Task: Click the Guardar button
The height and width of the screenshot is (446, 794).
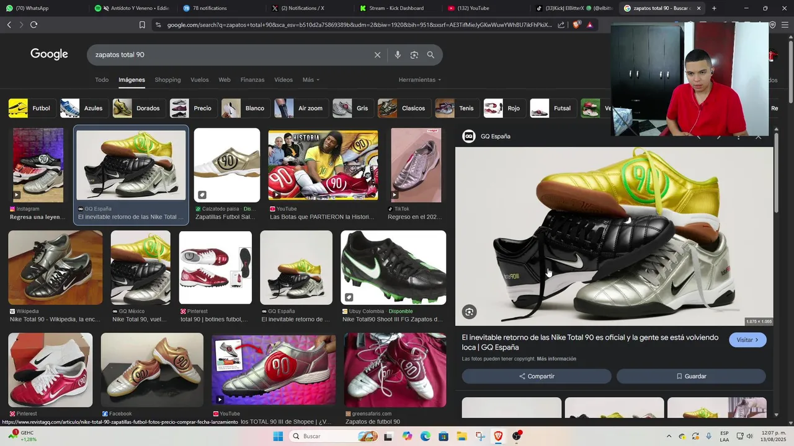Action: (x=691, y=376)
